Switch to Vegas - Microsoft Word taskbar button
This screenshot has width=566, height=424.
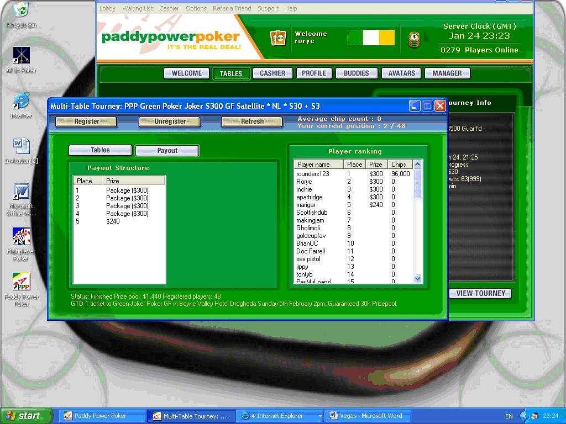(x=368, y=416)
